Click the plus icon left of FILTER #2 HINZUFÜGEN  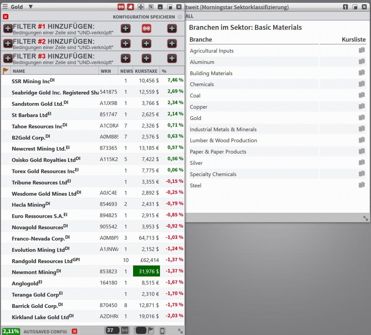point(8,43)
